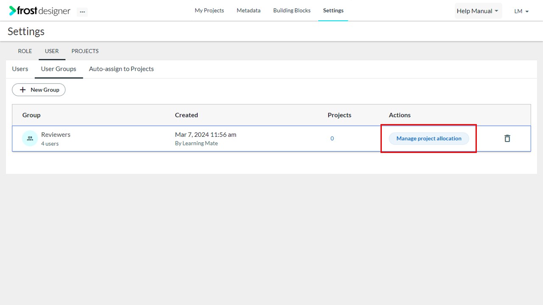This screenshot has width=543, height=305.
Task: Select the User Groups sub-tab
Action: click(59, 69)
